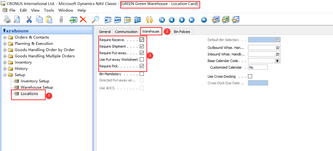Viewport: 333px width, 151px height.
Task: Click the Sort double-arrow toolbar icon
Action: tap(149, 20)
